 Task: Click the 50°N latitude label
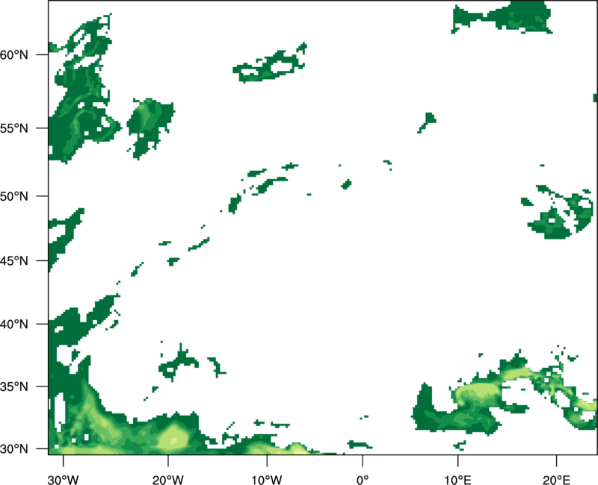point(14,196)
